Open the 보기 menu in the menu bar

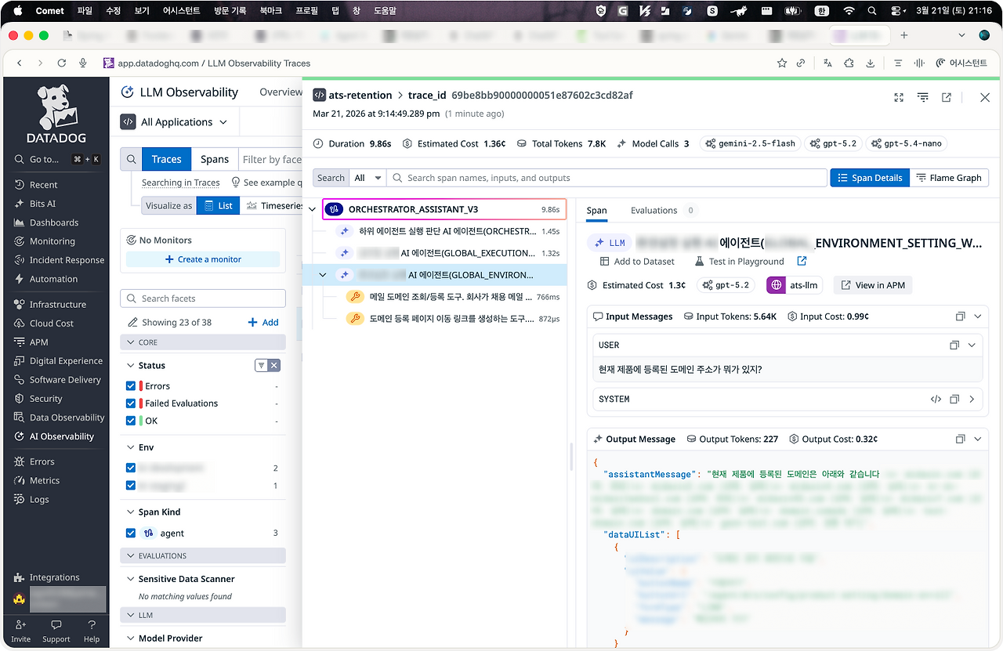coord(142,11)
